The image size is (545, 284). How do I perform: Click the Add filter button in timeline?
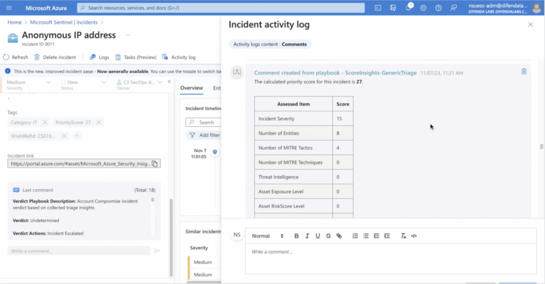coord(205,135)
